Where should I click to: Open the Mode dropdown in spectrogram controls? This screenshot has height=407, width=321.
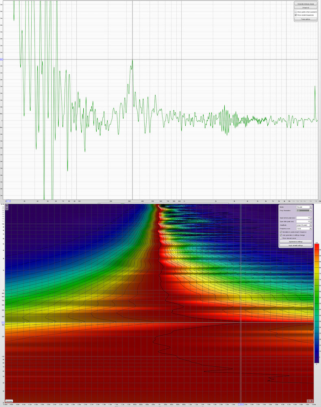pyautogui.click(x=304, y=207)
